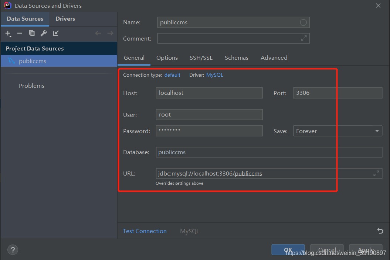The image size is (390, 260).
Task: Click the revert changes arrow icon
Action: (x=380, y=231)
